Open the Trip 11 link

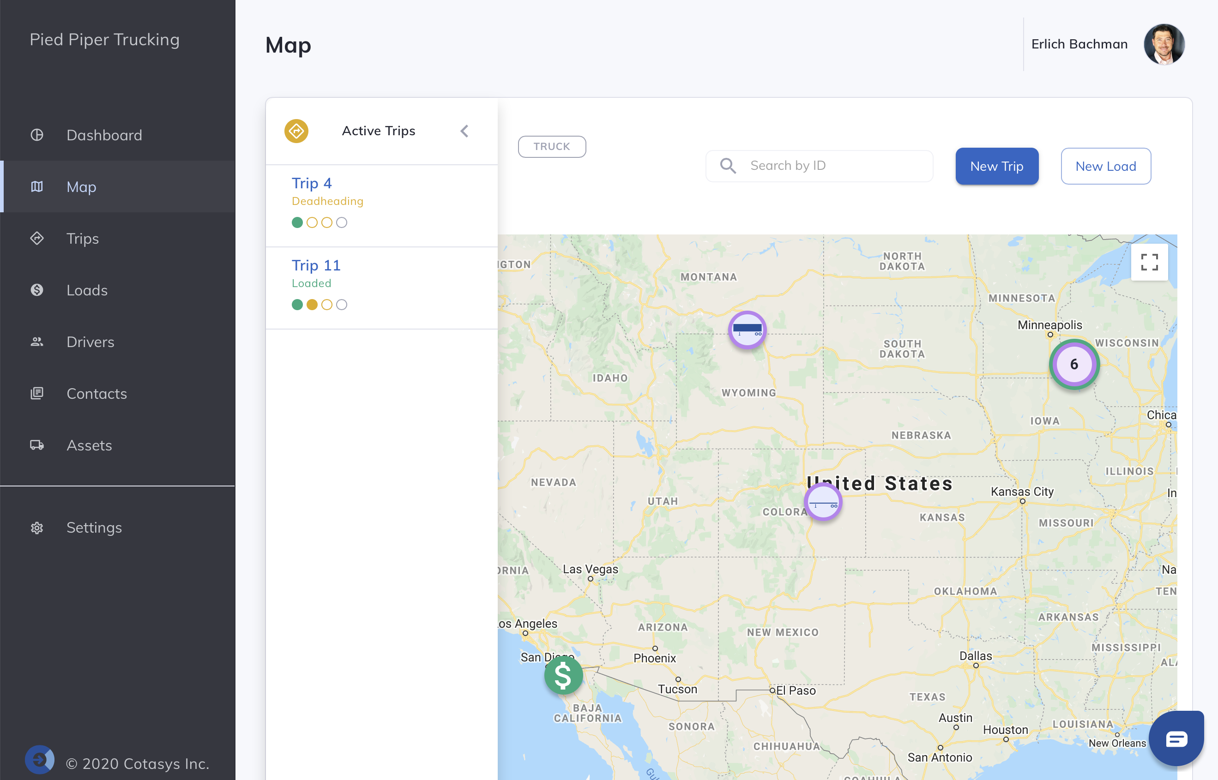point(316,265)
